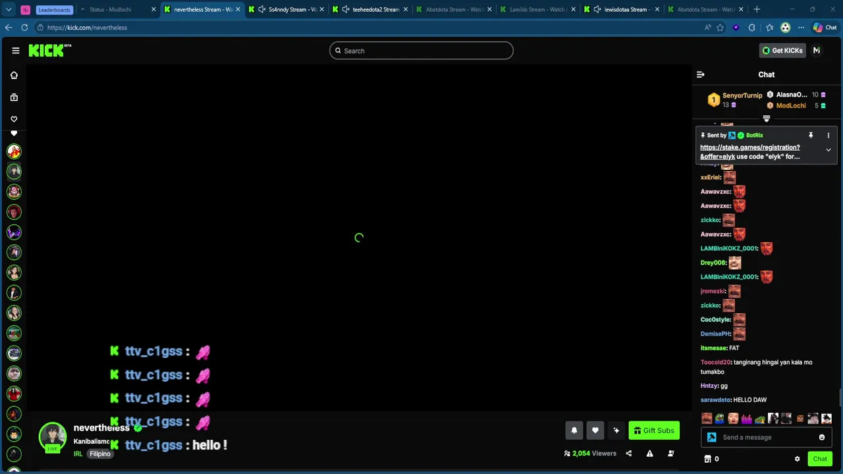Select the Filipino tag

coord(100,454)
